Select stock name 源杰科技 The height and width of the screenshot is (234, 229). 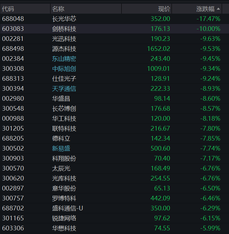[x=64, y=49]
